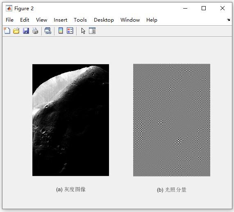
Task: Open the Edit menu
Action: pos(25,20)
